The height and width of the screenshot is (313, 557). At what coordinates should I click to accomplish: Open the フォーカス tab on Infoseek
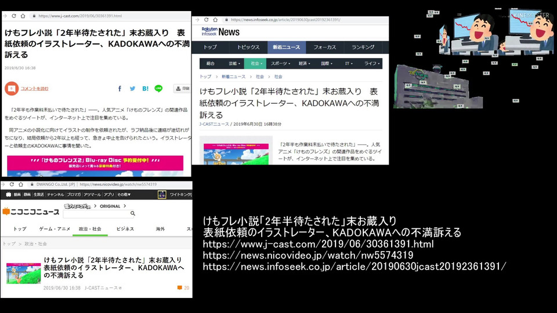pos(325,47)
